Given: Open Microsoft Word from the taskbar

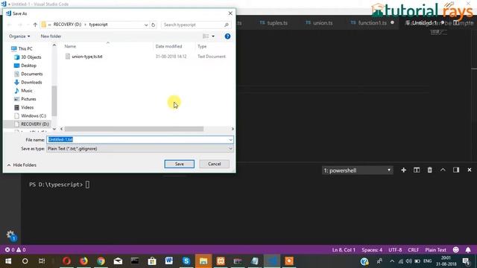Looking at the screenshot, I should point(169,261).
